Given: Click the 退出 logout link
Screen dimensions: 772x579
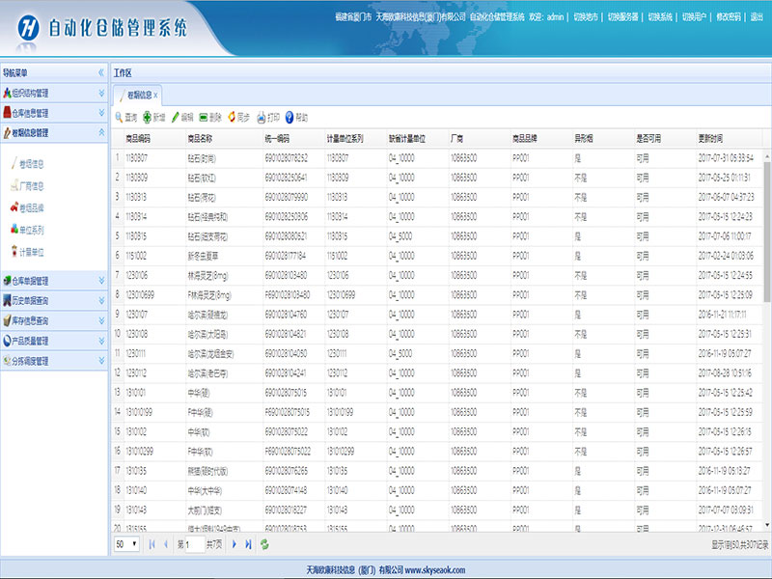Looking at the screenshot, I should 757,17.
